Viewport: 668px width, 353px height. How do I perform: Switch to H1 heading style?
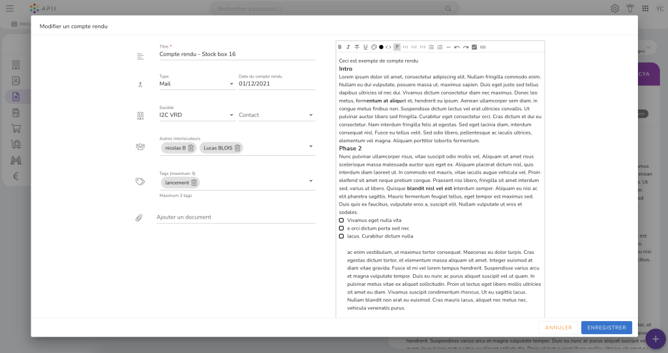405,47
